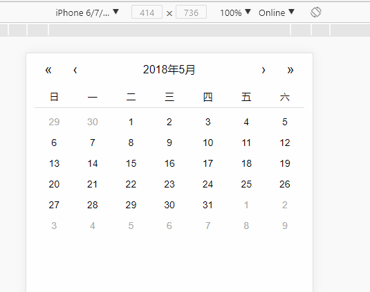Screen dimensions: 370x292
Task: Choose May 22 date cell
Action: 131,184
